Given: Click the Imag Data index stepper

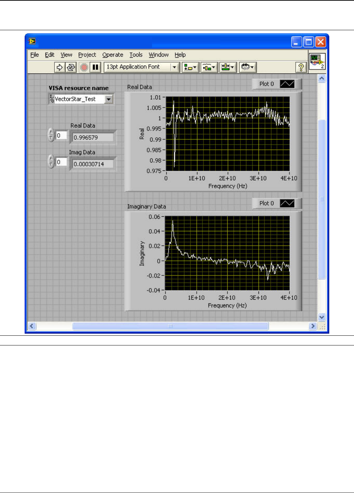Looking at the screenshot, I should [51, 161].
